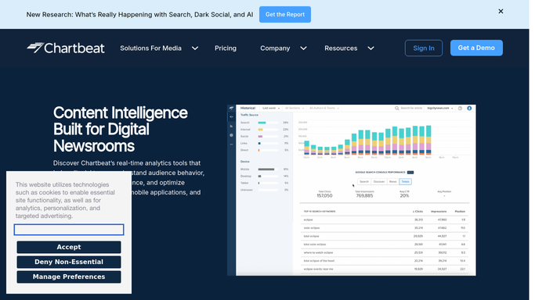This screenshot has height=300, width=535.
Task: Choose Deny Non-Essential cookies
Action: (69, 262)
